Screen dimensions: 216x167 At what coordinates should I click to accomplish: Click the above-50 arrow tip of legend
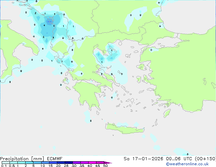108,163
